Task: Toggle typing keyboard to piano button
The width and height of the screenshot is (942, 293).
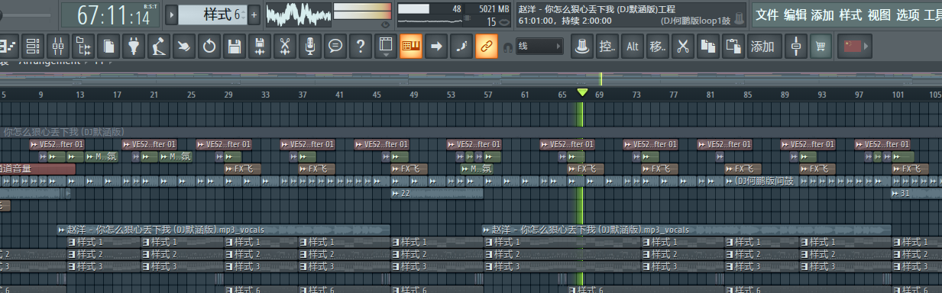Action: click(x=411, y=47)
